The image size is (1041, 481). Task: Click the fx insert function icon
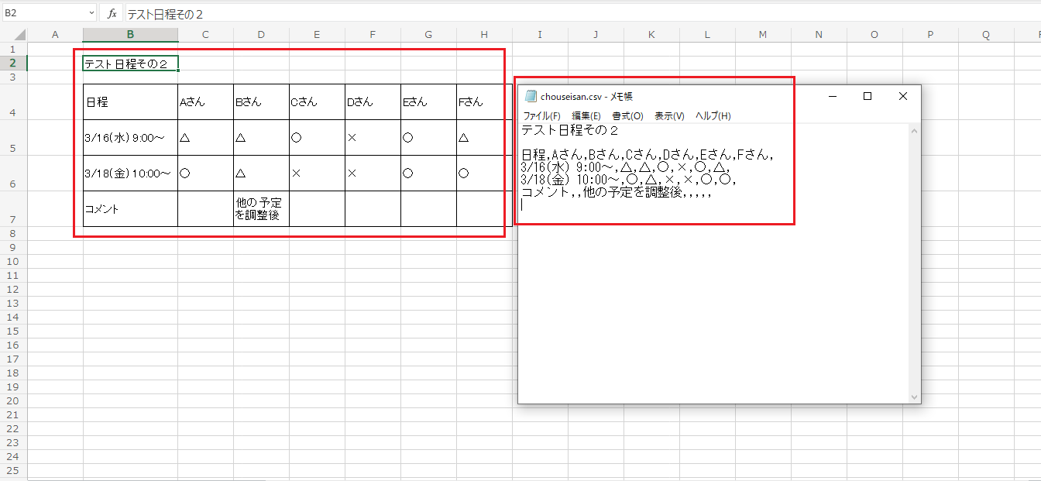click(x=112, y=14)
